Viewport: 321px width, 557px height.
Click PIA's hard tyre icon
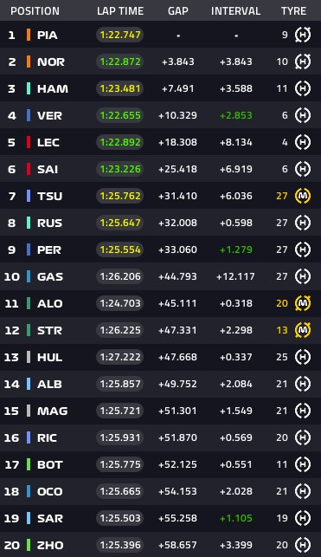coord(303,35)
